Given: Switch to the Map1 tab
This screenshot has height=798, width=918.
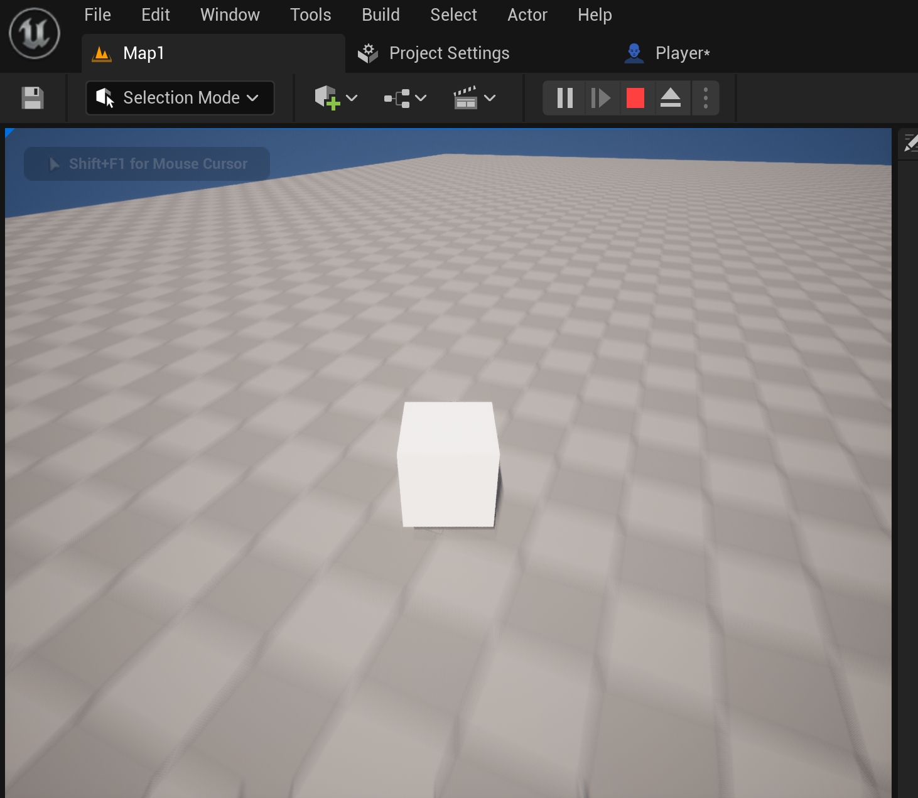Looking at the screenshot, I should pyautogui.click(x=213, y=53).
